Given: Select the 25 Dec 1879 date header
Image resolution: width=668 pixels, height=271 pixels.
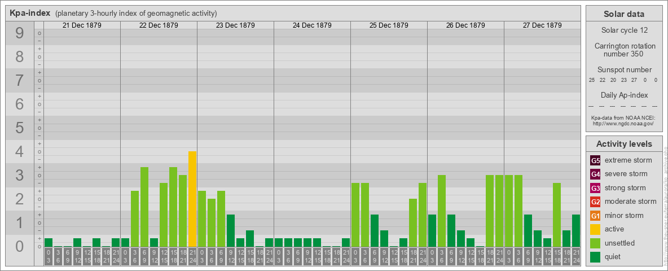Looking at the screenshot, I should pos(389,25).
